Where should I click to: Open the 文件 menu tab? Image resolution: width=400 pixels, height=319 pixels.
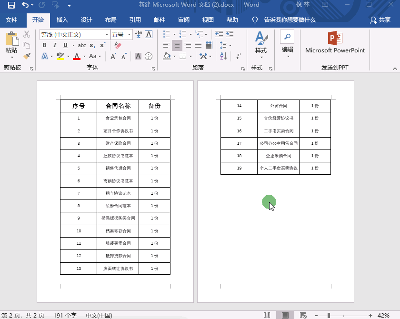(11, 20)
